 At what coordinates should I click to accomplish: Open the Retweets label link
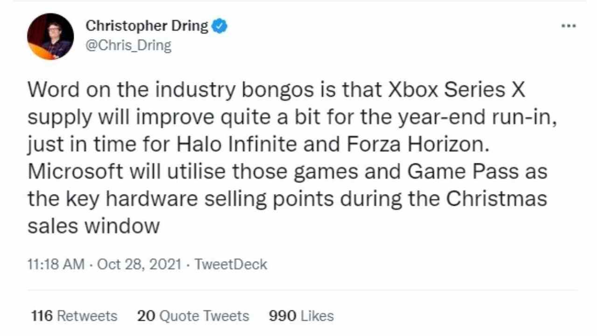(x=87, y=316)
